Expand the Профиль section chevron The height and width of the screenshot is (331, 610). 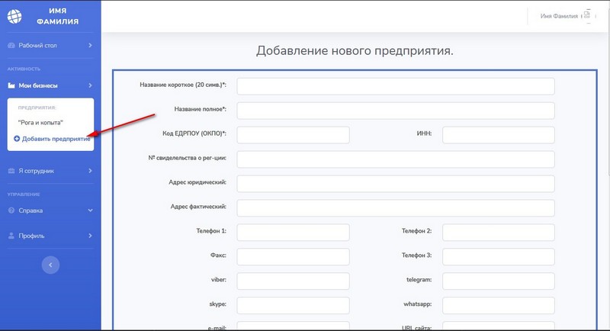[90, 236]
